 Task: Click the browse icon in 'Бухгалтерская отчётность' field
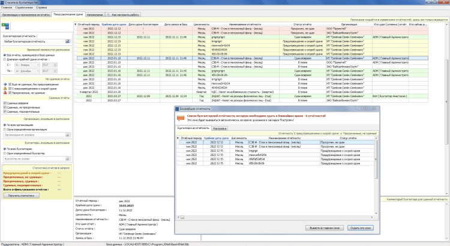pyautogui.click(x=68, y=41)
